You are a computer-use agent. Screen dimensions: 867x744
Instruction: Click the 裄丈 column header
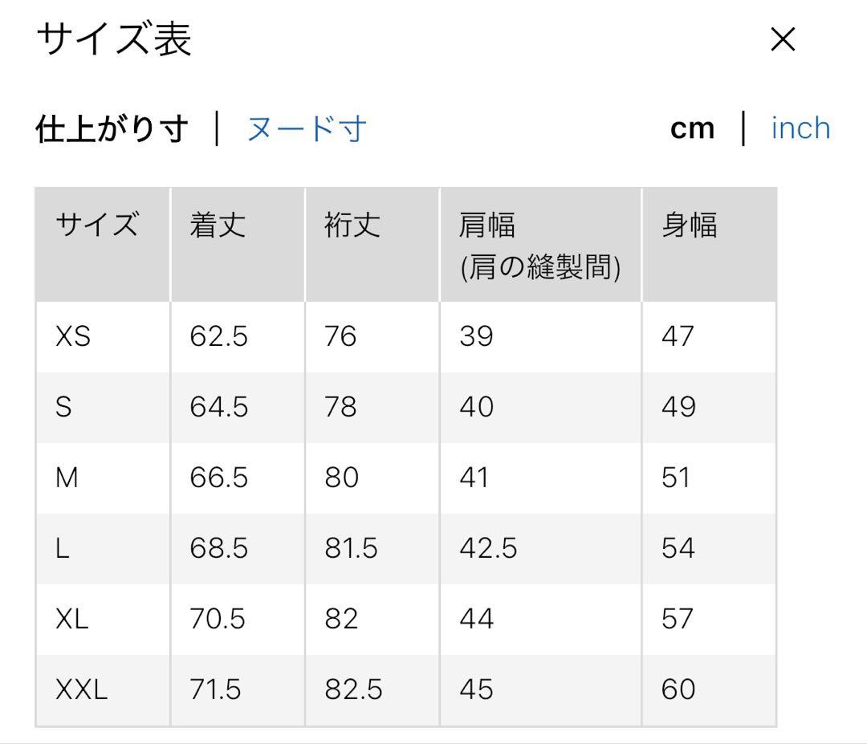pyautogui.click(x=352, y=225)
